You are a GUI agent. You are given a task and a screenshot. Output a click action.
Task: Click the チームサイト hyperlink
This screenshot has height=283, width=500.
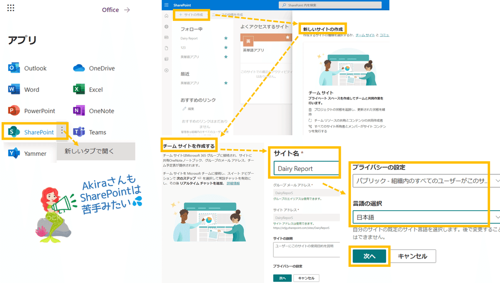pos(365,35)
